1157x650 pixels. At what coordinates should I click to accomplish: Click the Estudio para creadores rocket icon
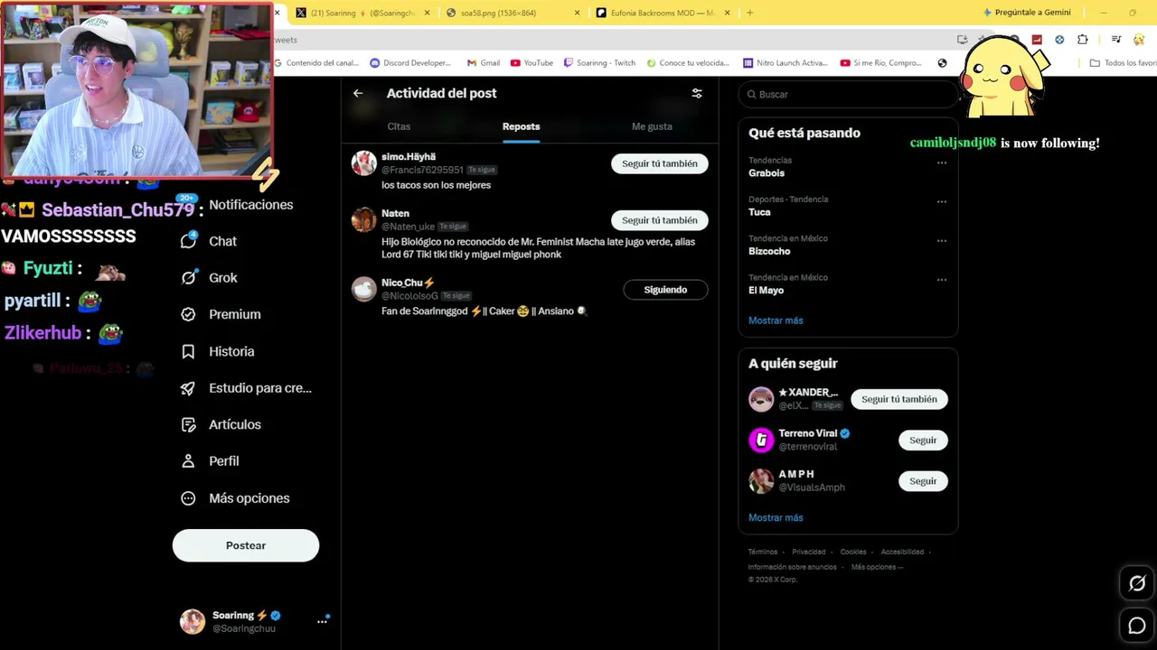[189, 388]
